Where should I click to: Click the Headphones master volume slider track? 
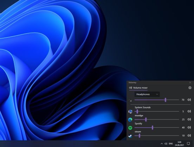[x=157, y=100]
